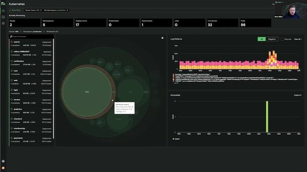The height and width of the screenshot is (172, 307).
Task: Toggle the Only new checkbox
Action: [282, 39]
